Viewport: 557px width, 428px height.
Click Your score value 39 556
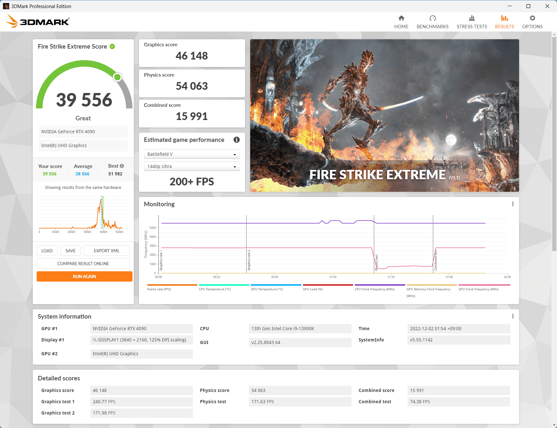tap(50, 174)
